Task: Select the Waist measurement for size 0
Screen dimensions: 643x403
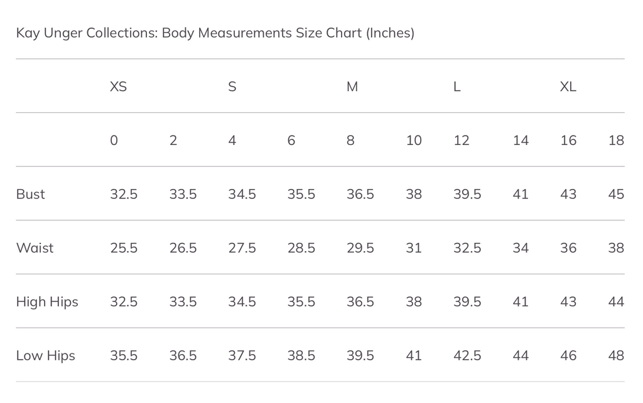Action: [124, 248]
